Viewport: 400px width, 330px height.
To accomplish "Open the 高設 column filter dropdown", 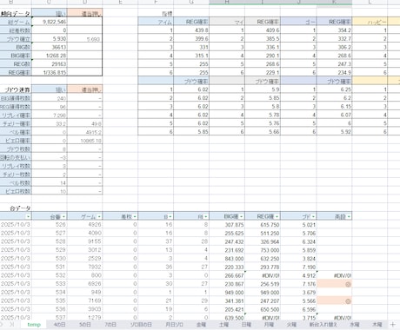I will [349, 216].
